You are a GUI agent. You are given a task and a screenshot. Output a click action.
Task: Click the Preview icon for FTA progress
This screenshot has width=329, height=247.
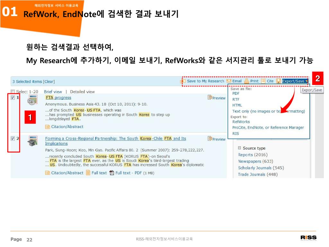(210, 97)
